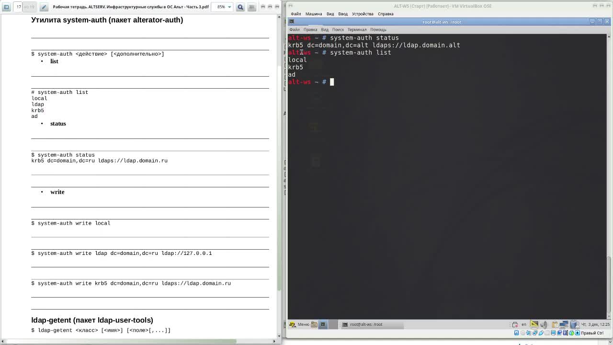Open VirtualBox Справка menu
Screen dimensions: 613x345
pos(386,14)
